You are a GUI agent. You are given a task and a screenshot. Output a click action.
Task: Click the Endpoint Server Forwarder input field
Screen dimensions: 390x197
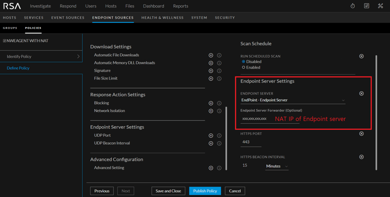click(x=270, y=119)
